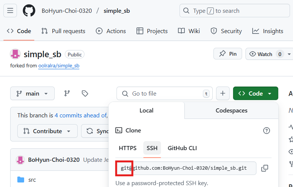293x187 pixels.
Task: Select the SSH clone option
Action: 152,148
